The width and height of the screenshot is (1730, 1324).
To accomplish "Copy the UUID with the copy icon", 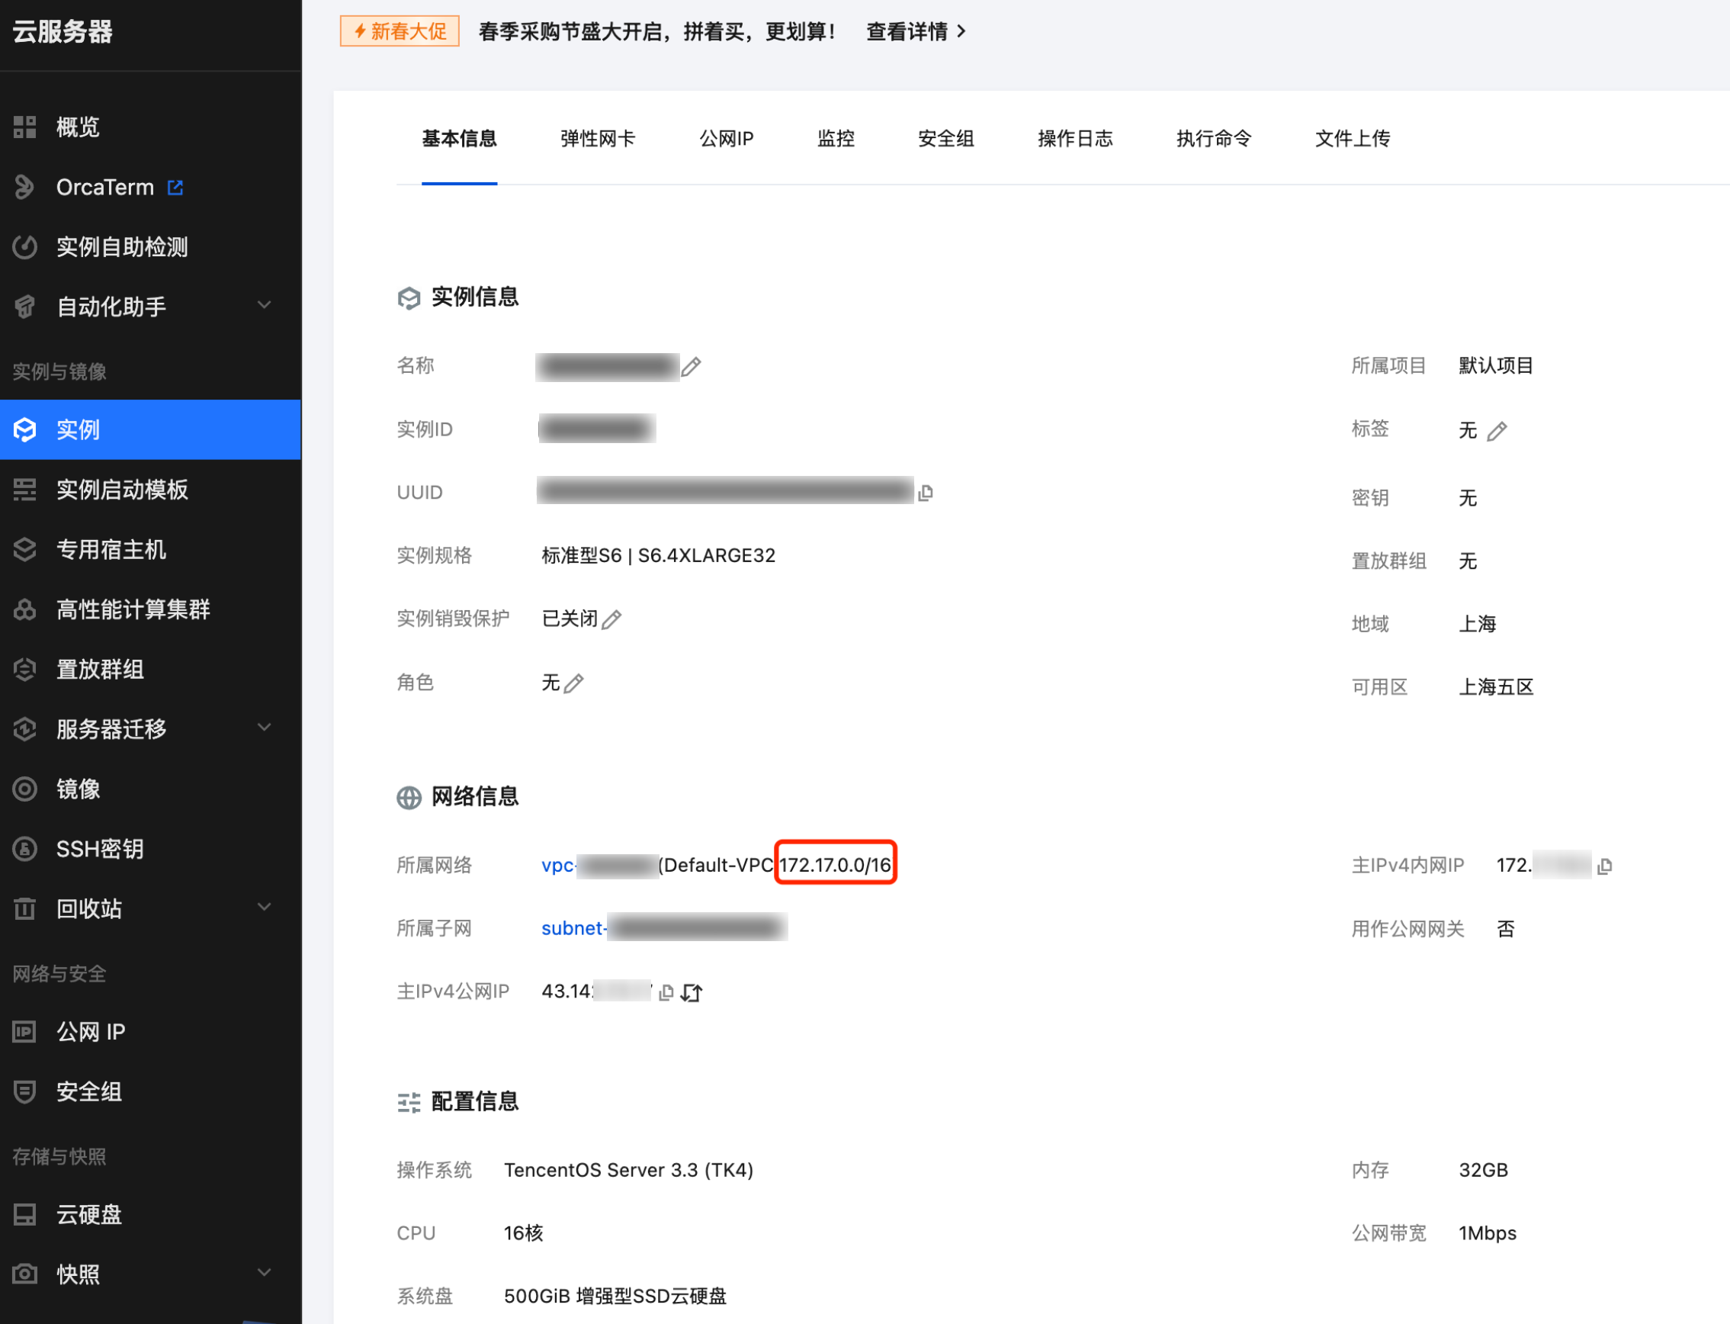I will [926, 493].
